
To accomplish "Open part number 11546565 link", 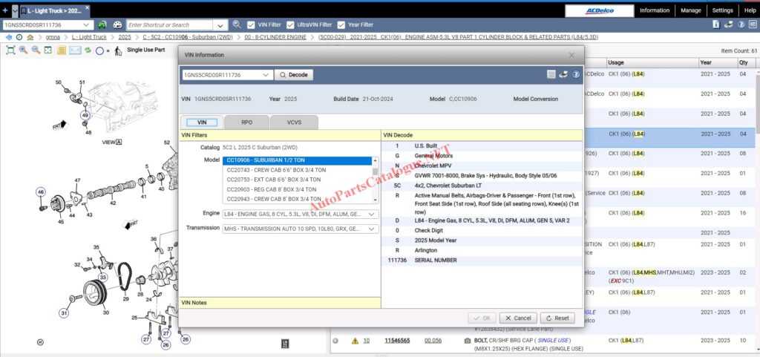I will [397, 341].
